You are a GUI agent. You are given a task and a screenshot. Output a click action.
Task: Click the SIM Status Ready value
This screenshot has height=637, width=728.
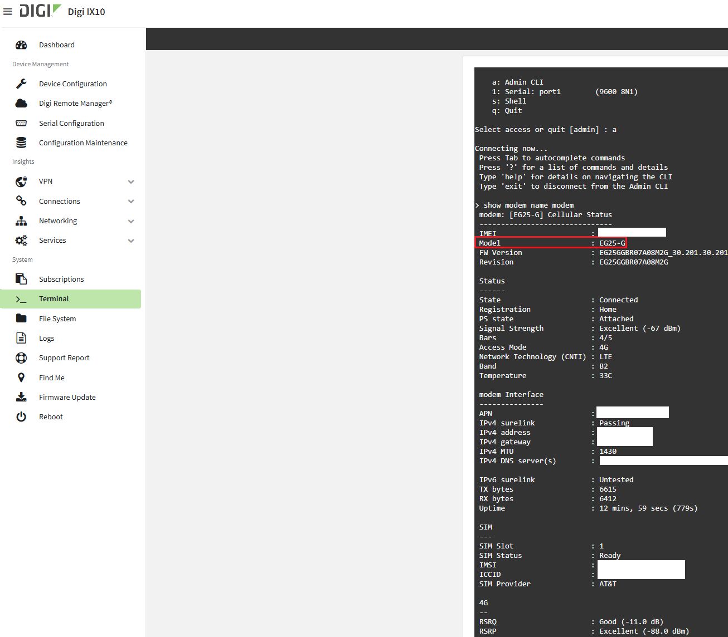[x=610, y=555]
